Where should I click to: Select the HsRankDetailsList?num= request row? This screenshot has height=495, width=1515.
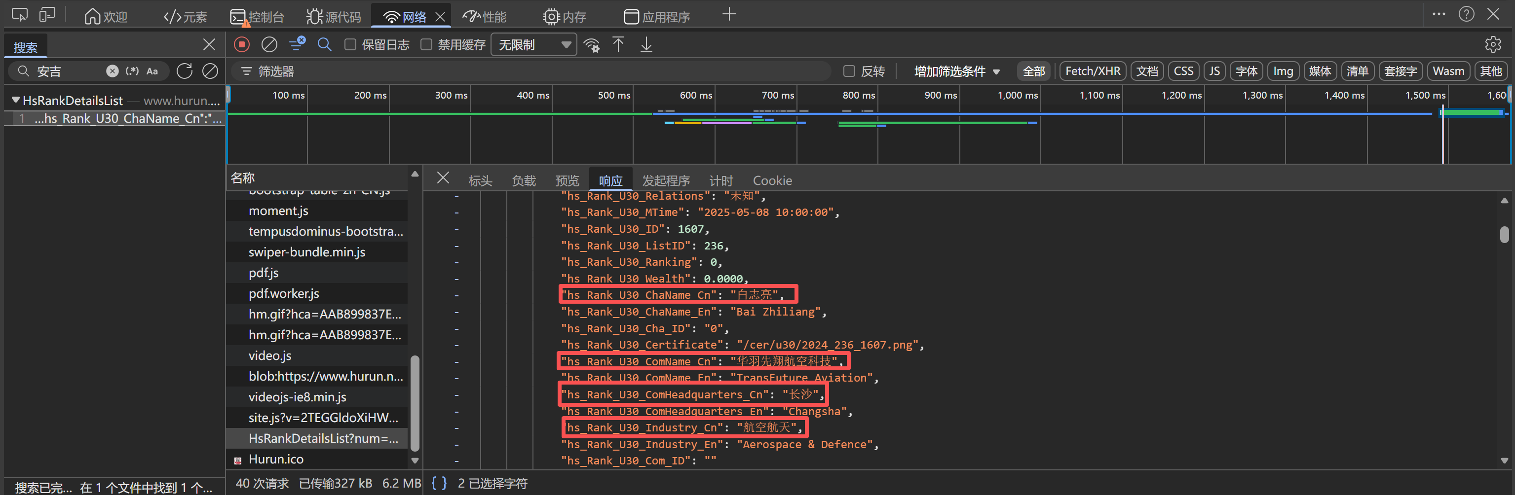pyautogui.click(x=316, y=438)
